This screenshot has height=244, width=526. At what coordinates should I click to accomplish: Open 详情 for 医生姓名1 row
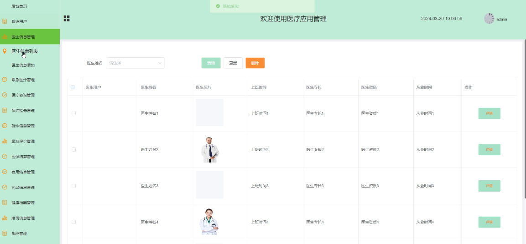[x=489, y=113]
